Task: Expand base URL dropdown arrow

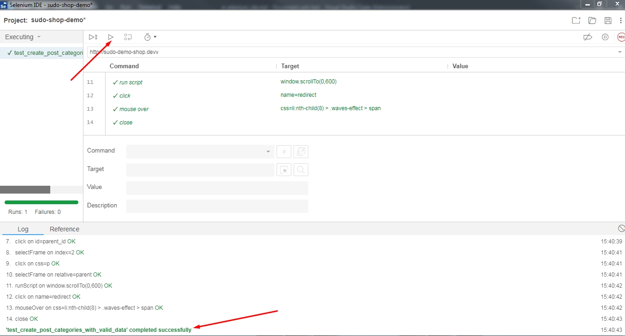Action: [620, 52]
